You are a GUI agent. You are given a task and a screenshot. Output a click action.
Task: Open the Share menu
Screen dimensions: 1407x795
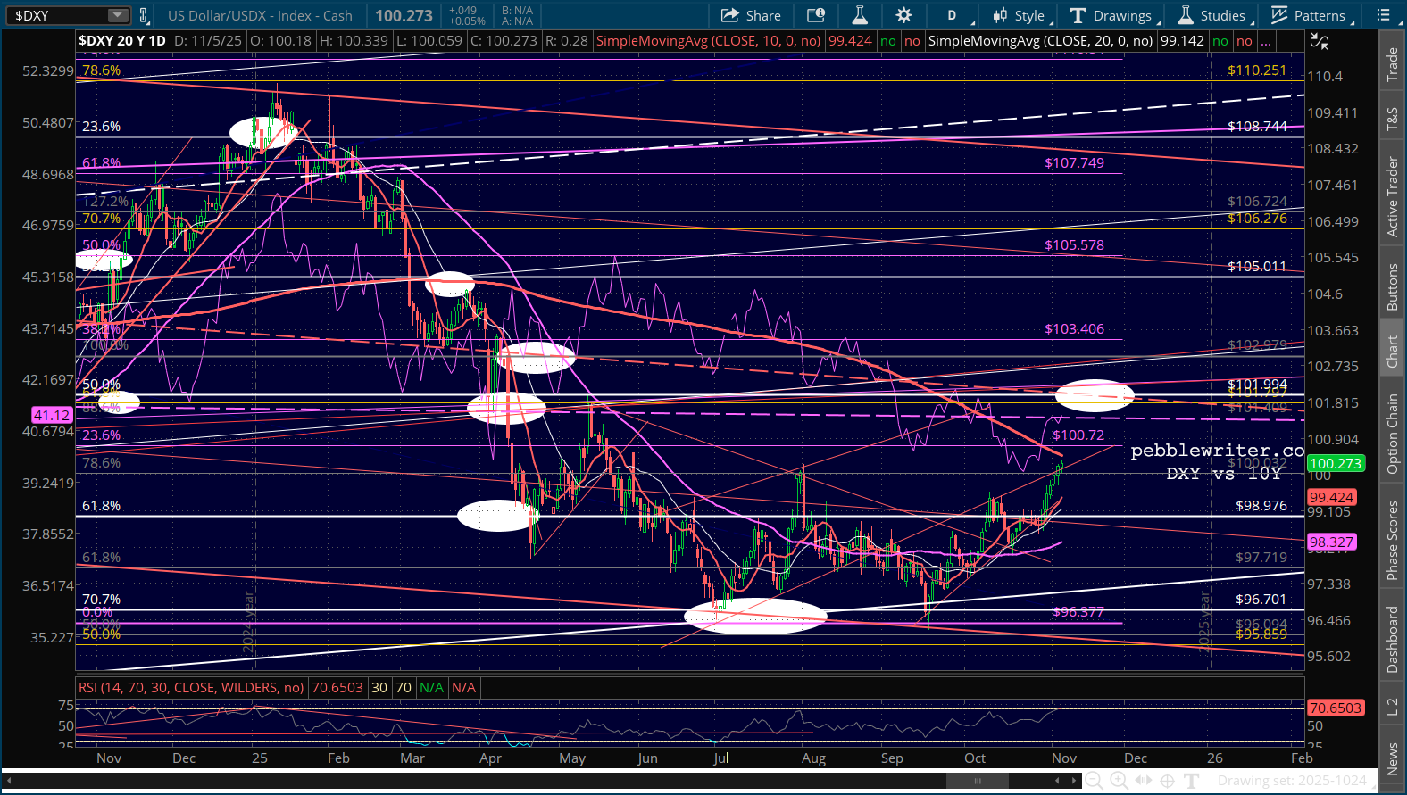click(x=751, y=15)
